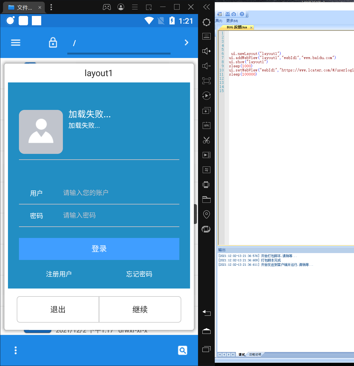Open the emulator title bar menu lines icon
The image size is (354, 366).
pyautogui.click(x=135, y=7)
